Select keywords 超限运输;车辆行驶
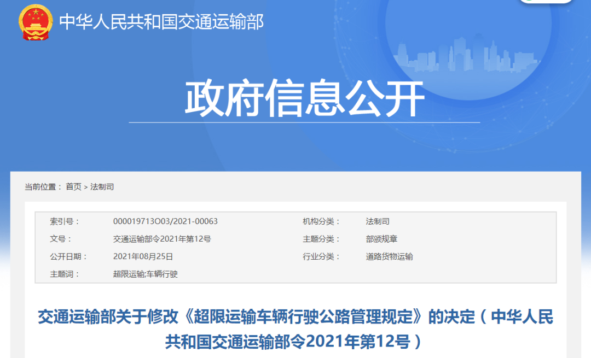 [145, 274]
